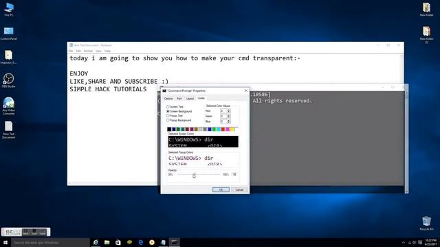Image resolution: width=440 pixels, height=247 pixels.
Task: Click Command Prompt icon in Properties title bar
Action: tap(164, 91)
